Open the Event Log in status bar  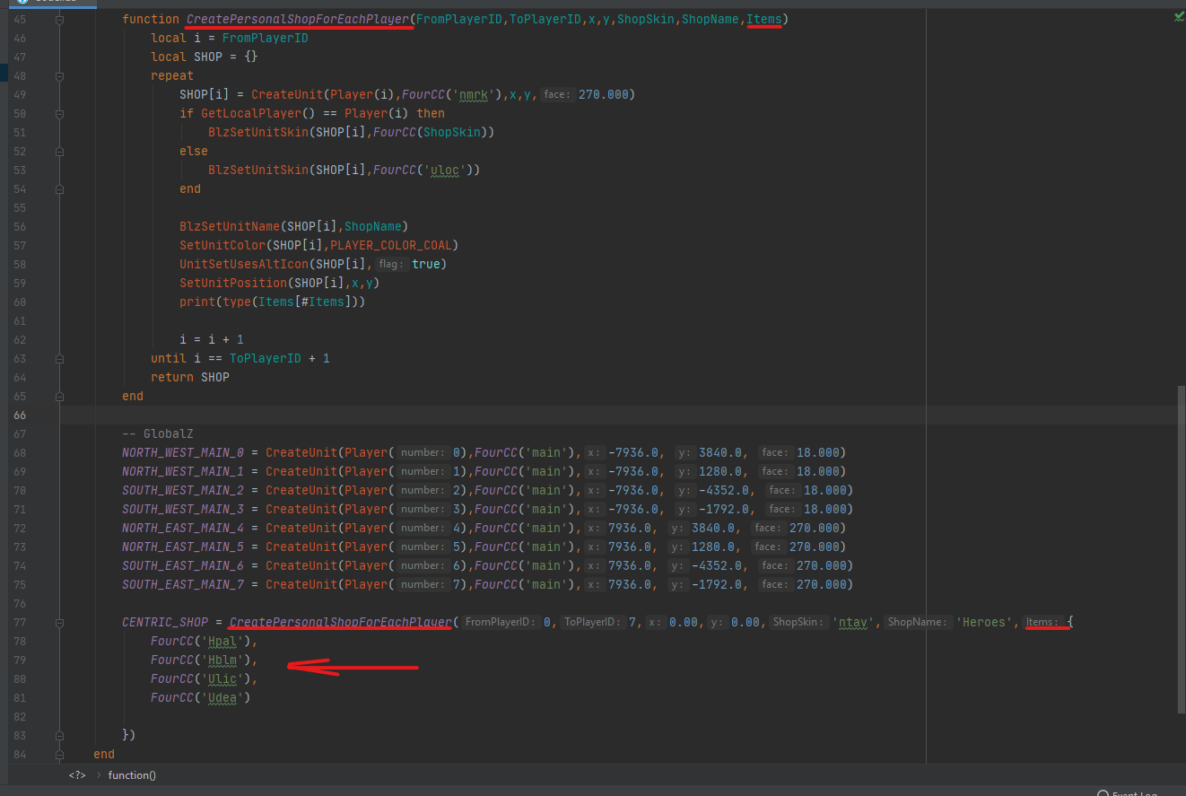1132,793
